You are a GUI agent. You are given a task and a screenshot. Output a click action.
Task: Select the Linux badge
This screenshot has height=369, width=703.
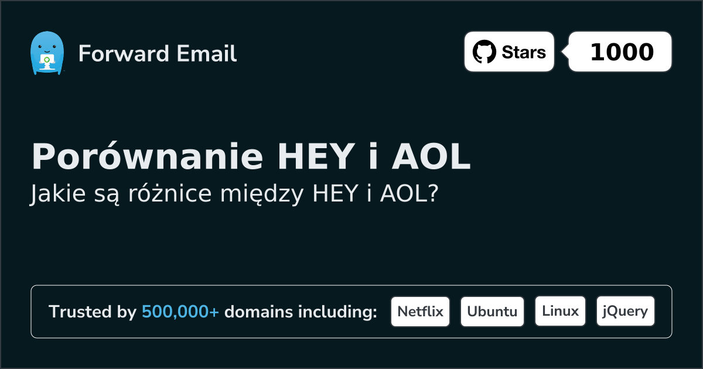pyautogui.click(x=560, y=312)
